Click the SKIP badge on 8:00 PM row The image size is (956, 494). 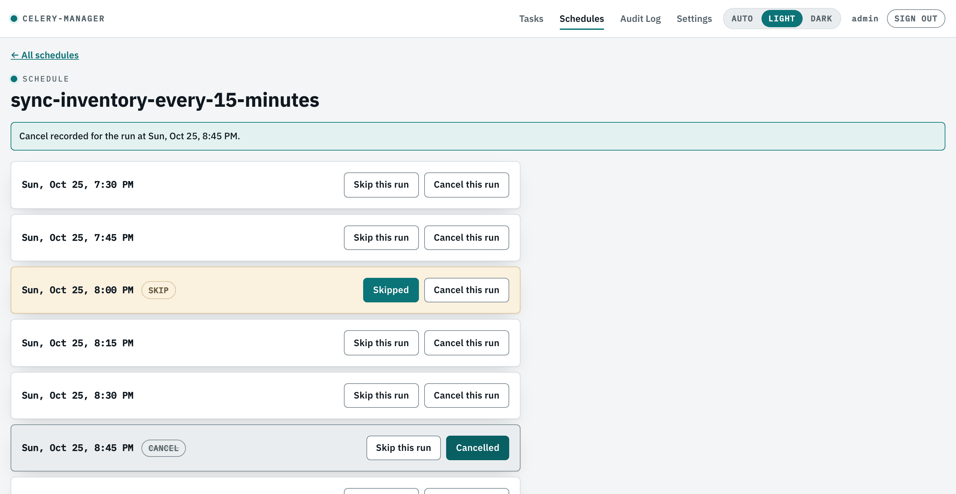pyautogui.click(x=158, y=290)
